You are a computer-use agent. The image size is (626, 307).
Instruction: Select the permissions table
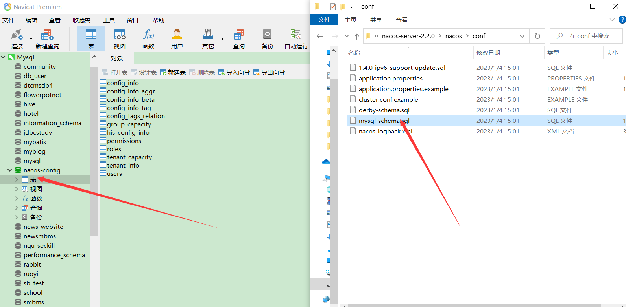pos(124,141)
